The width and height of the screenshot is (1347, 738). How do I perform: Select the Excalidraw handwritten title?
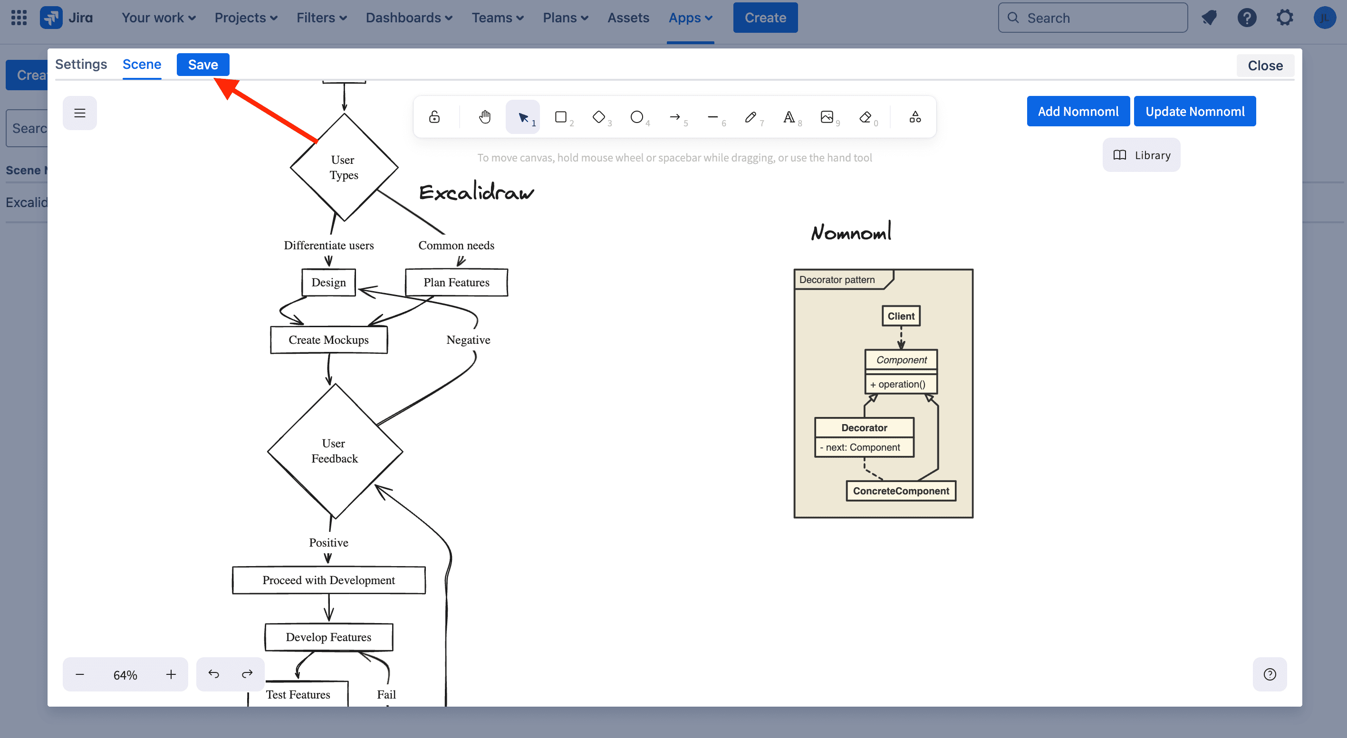coord(476,192)
